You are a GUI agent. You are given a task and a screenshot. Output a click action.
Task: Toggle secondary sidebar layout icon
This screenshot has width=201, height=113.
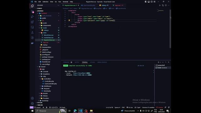pos(152,2)
